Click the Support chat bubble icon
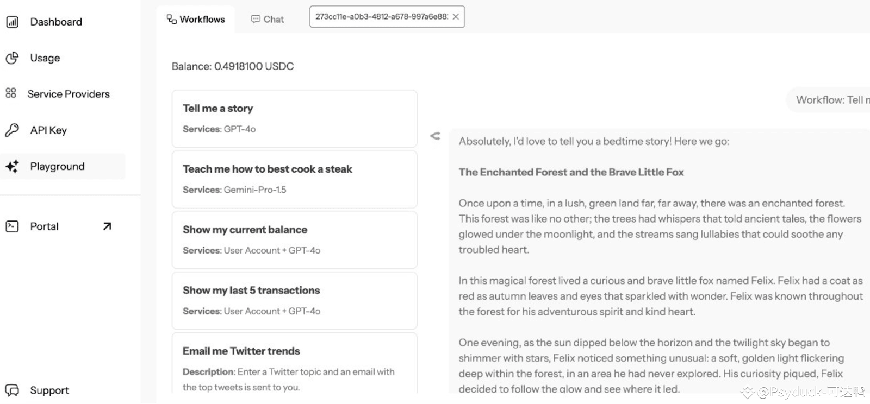 pos(12,390)
